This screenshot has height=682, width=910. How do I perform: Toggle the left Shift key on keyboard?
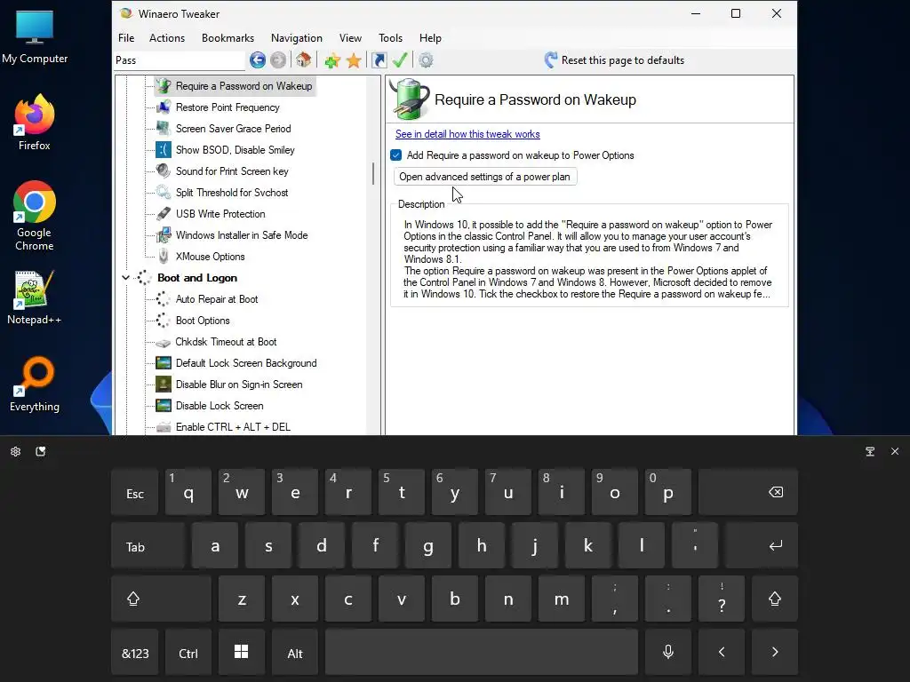[x=161, y=599]
